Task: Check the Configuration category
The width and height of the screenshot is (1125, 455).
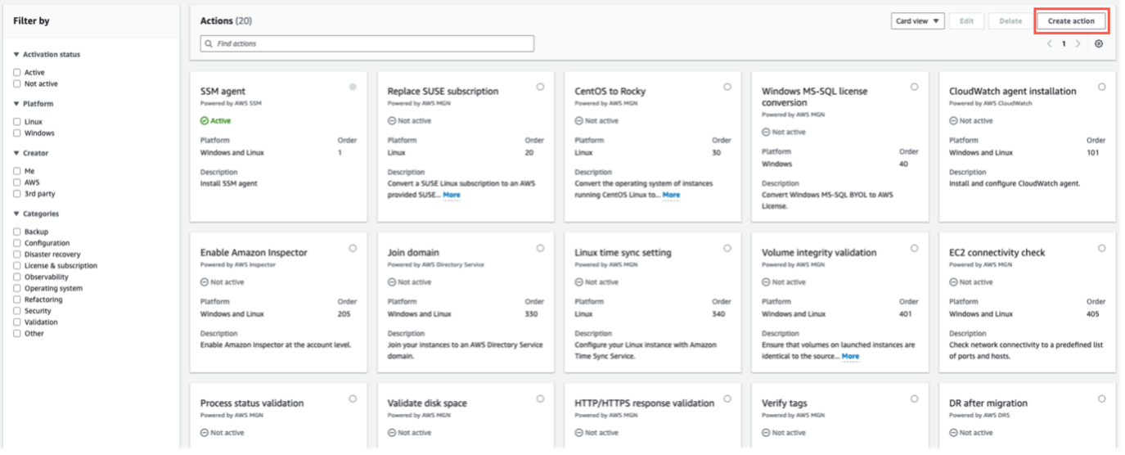Action: click(17, 243)
